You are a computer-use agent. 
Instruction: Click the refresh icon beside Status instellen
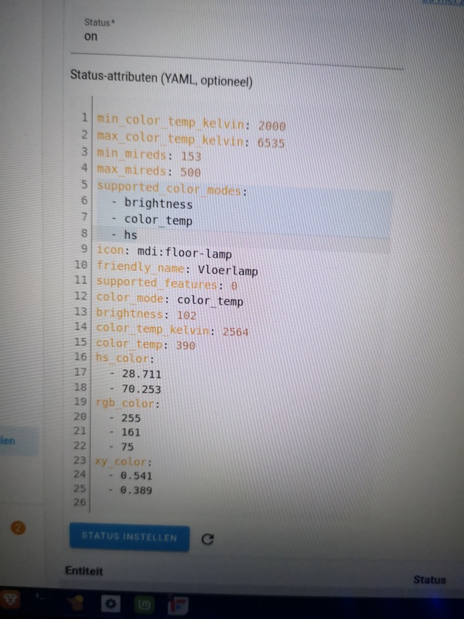[x=207, y=539]
